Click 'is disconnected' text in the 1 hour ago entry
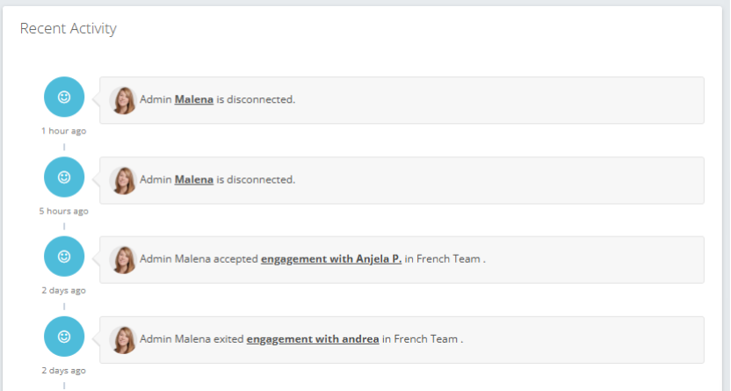 pos(256,100)
